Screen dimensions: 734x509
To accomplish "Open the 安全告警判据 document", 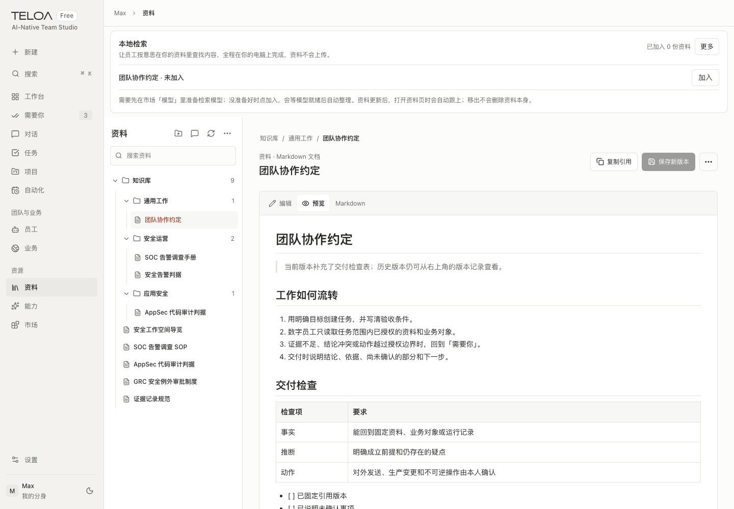I will tap(184, 275).
